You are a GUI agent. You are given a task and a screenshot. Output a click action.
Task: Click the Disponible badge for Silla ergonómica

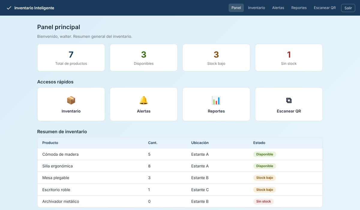point(265,166)
